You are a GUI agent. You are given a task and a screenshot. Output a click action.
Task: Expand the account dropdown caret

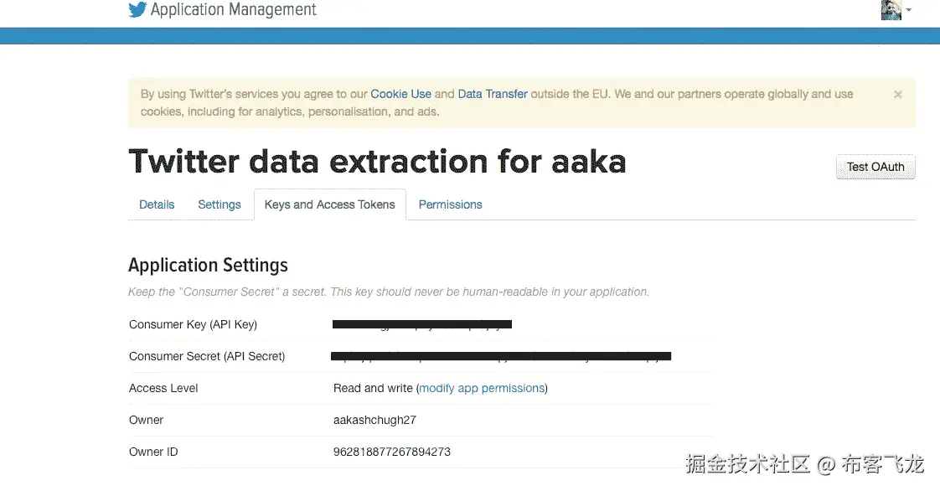pos(909,10)
